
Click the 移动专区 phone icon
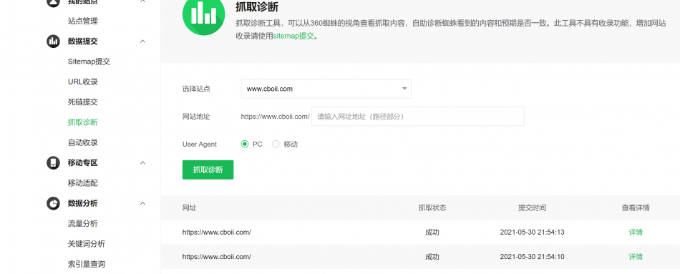54,163
